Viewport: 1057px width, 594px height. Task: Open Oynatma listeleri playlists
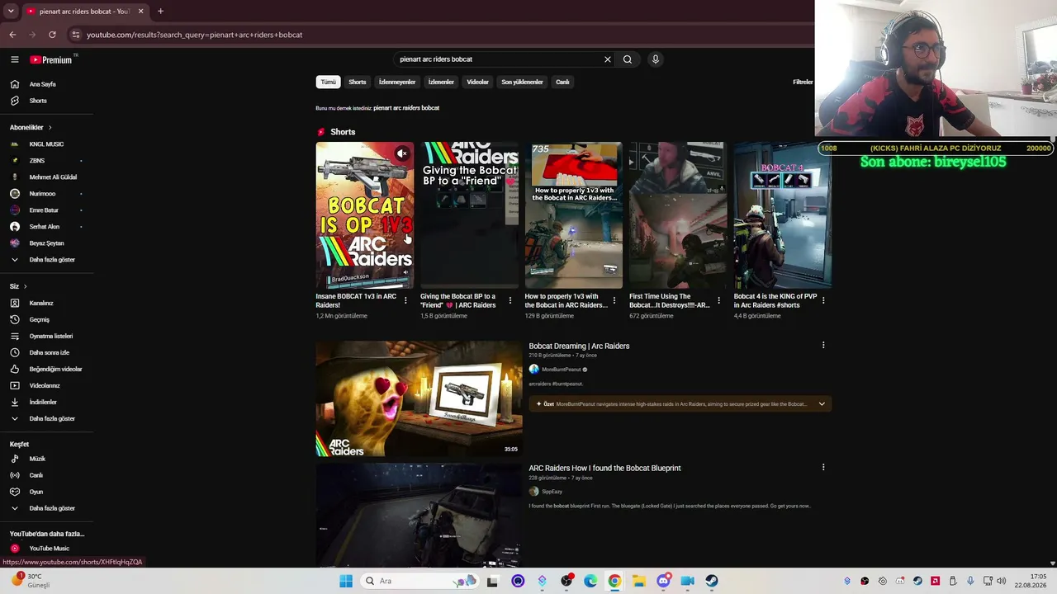(x=50, y=336)
